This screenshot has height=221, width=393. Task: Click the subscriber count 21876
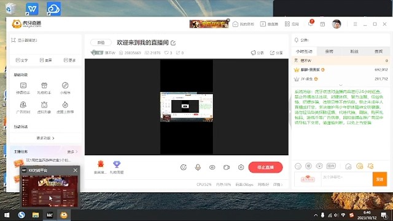153,53
